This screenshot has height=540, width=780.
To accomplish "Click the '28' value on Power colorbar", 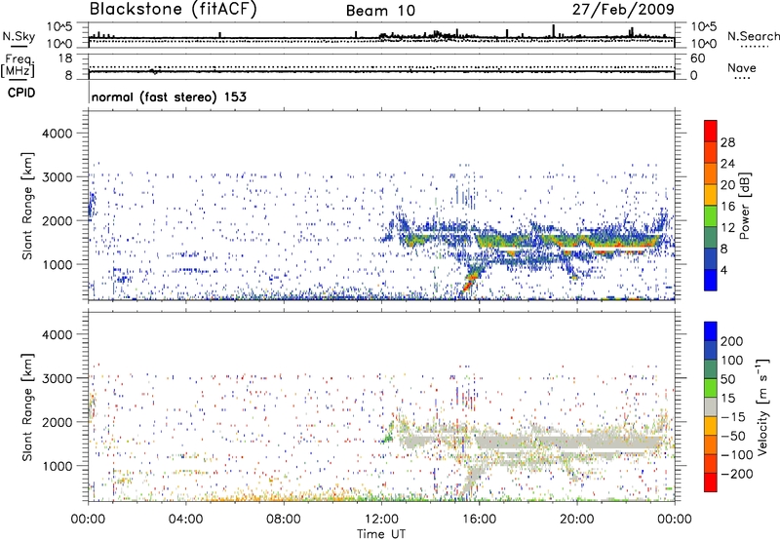I will pyautogui.click(x=727, y=142).
